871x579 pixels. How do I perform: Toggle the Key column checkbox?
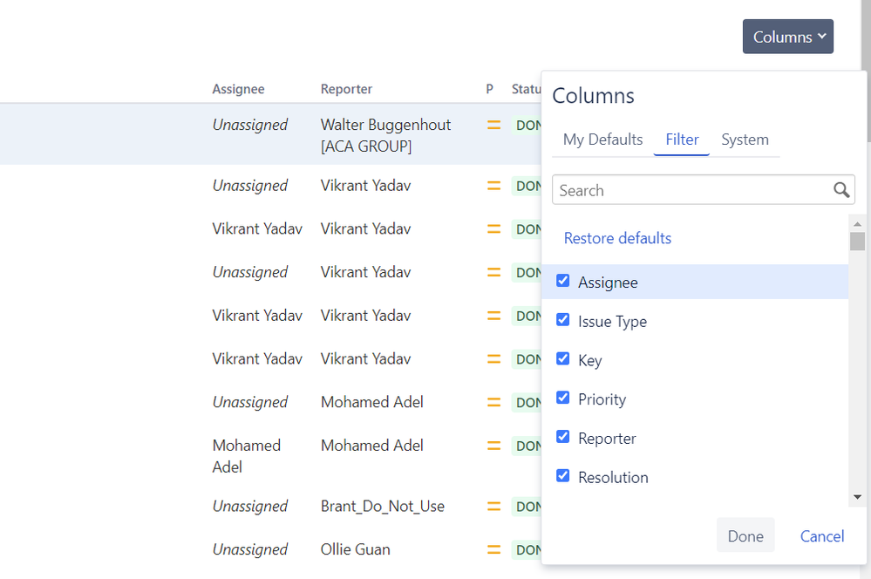click(x=563, y=359)
